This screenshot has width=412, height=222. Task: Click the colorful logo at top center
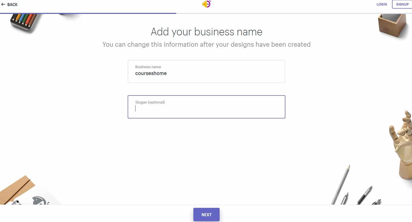pyautogui.click(x=206, y=4)
